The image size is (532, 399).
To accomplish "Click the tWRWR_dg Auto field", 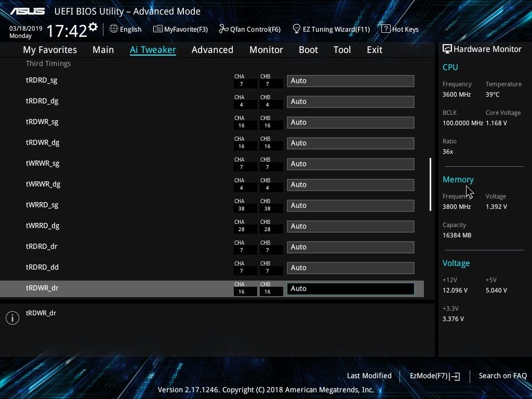I will click(x=351, y=184).
